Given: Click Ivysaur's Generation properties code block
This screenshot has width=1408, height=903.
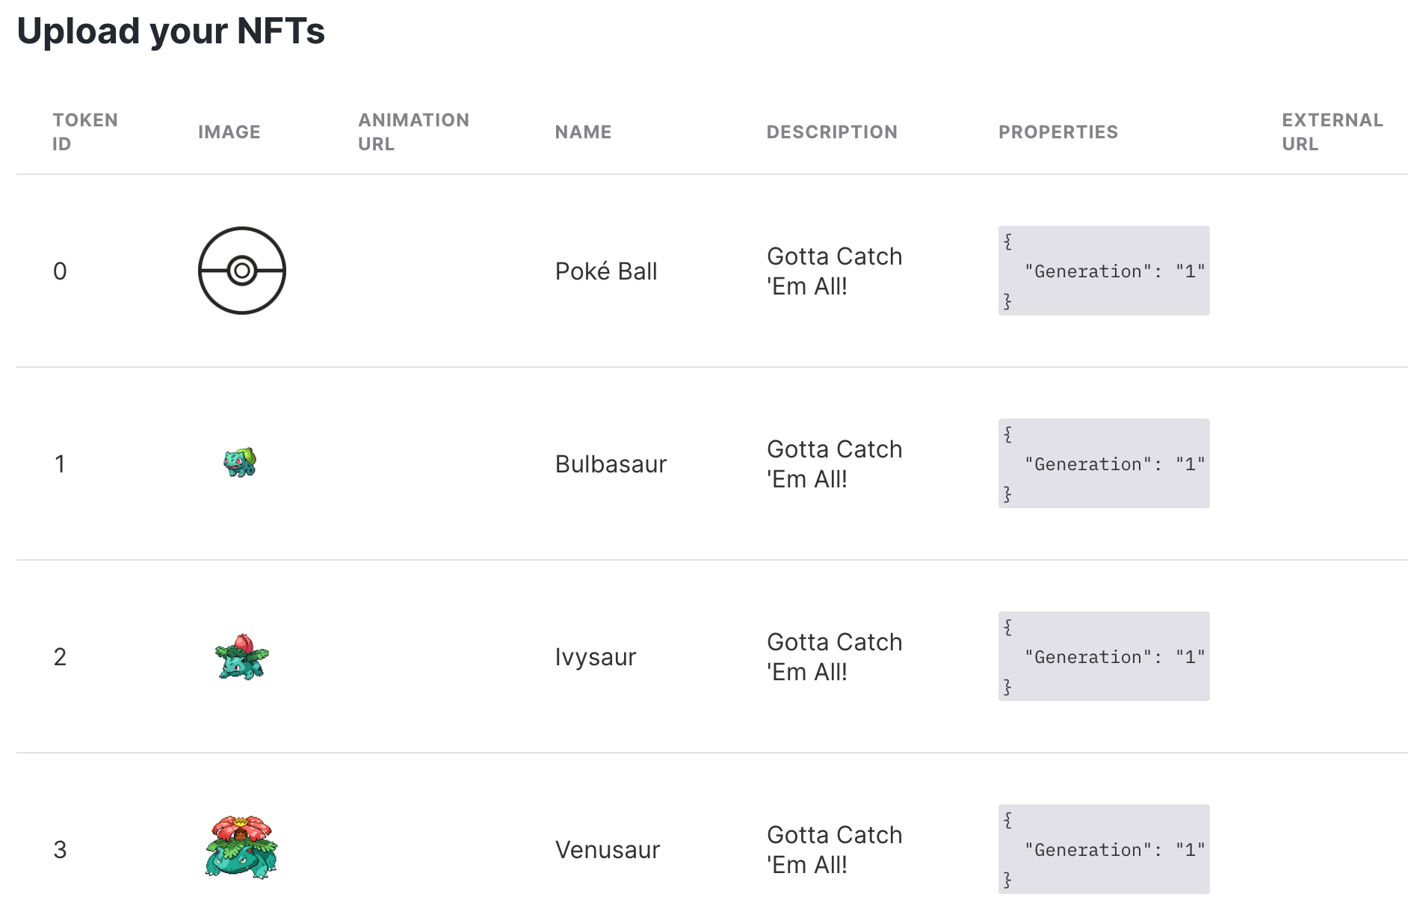Looking at the screenshot, I should [x=1104, y=656].
